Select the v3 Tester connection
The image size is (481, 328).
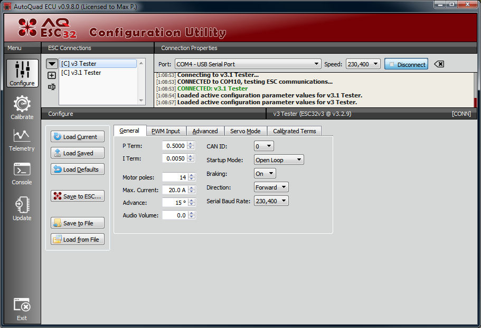click(x=98, y=64)
